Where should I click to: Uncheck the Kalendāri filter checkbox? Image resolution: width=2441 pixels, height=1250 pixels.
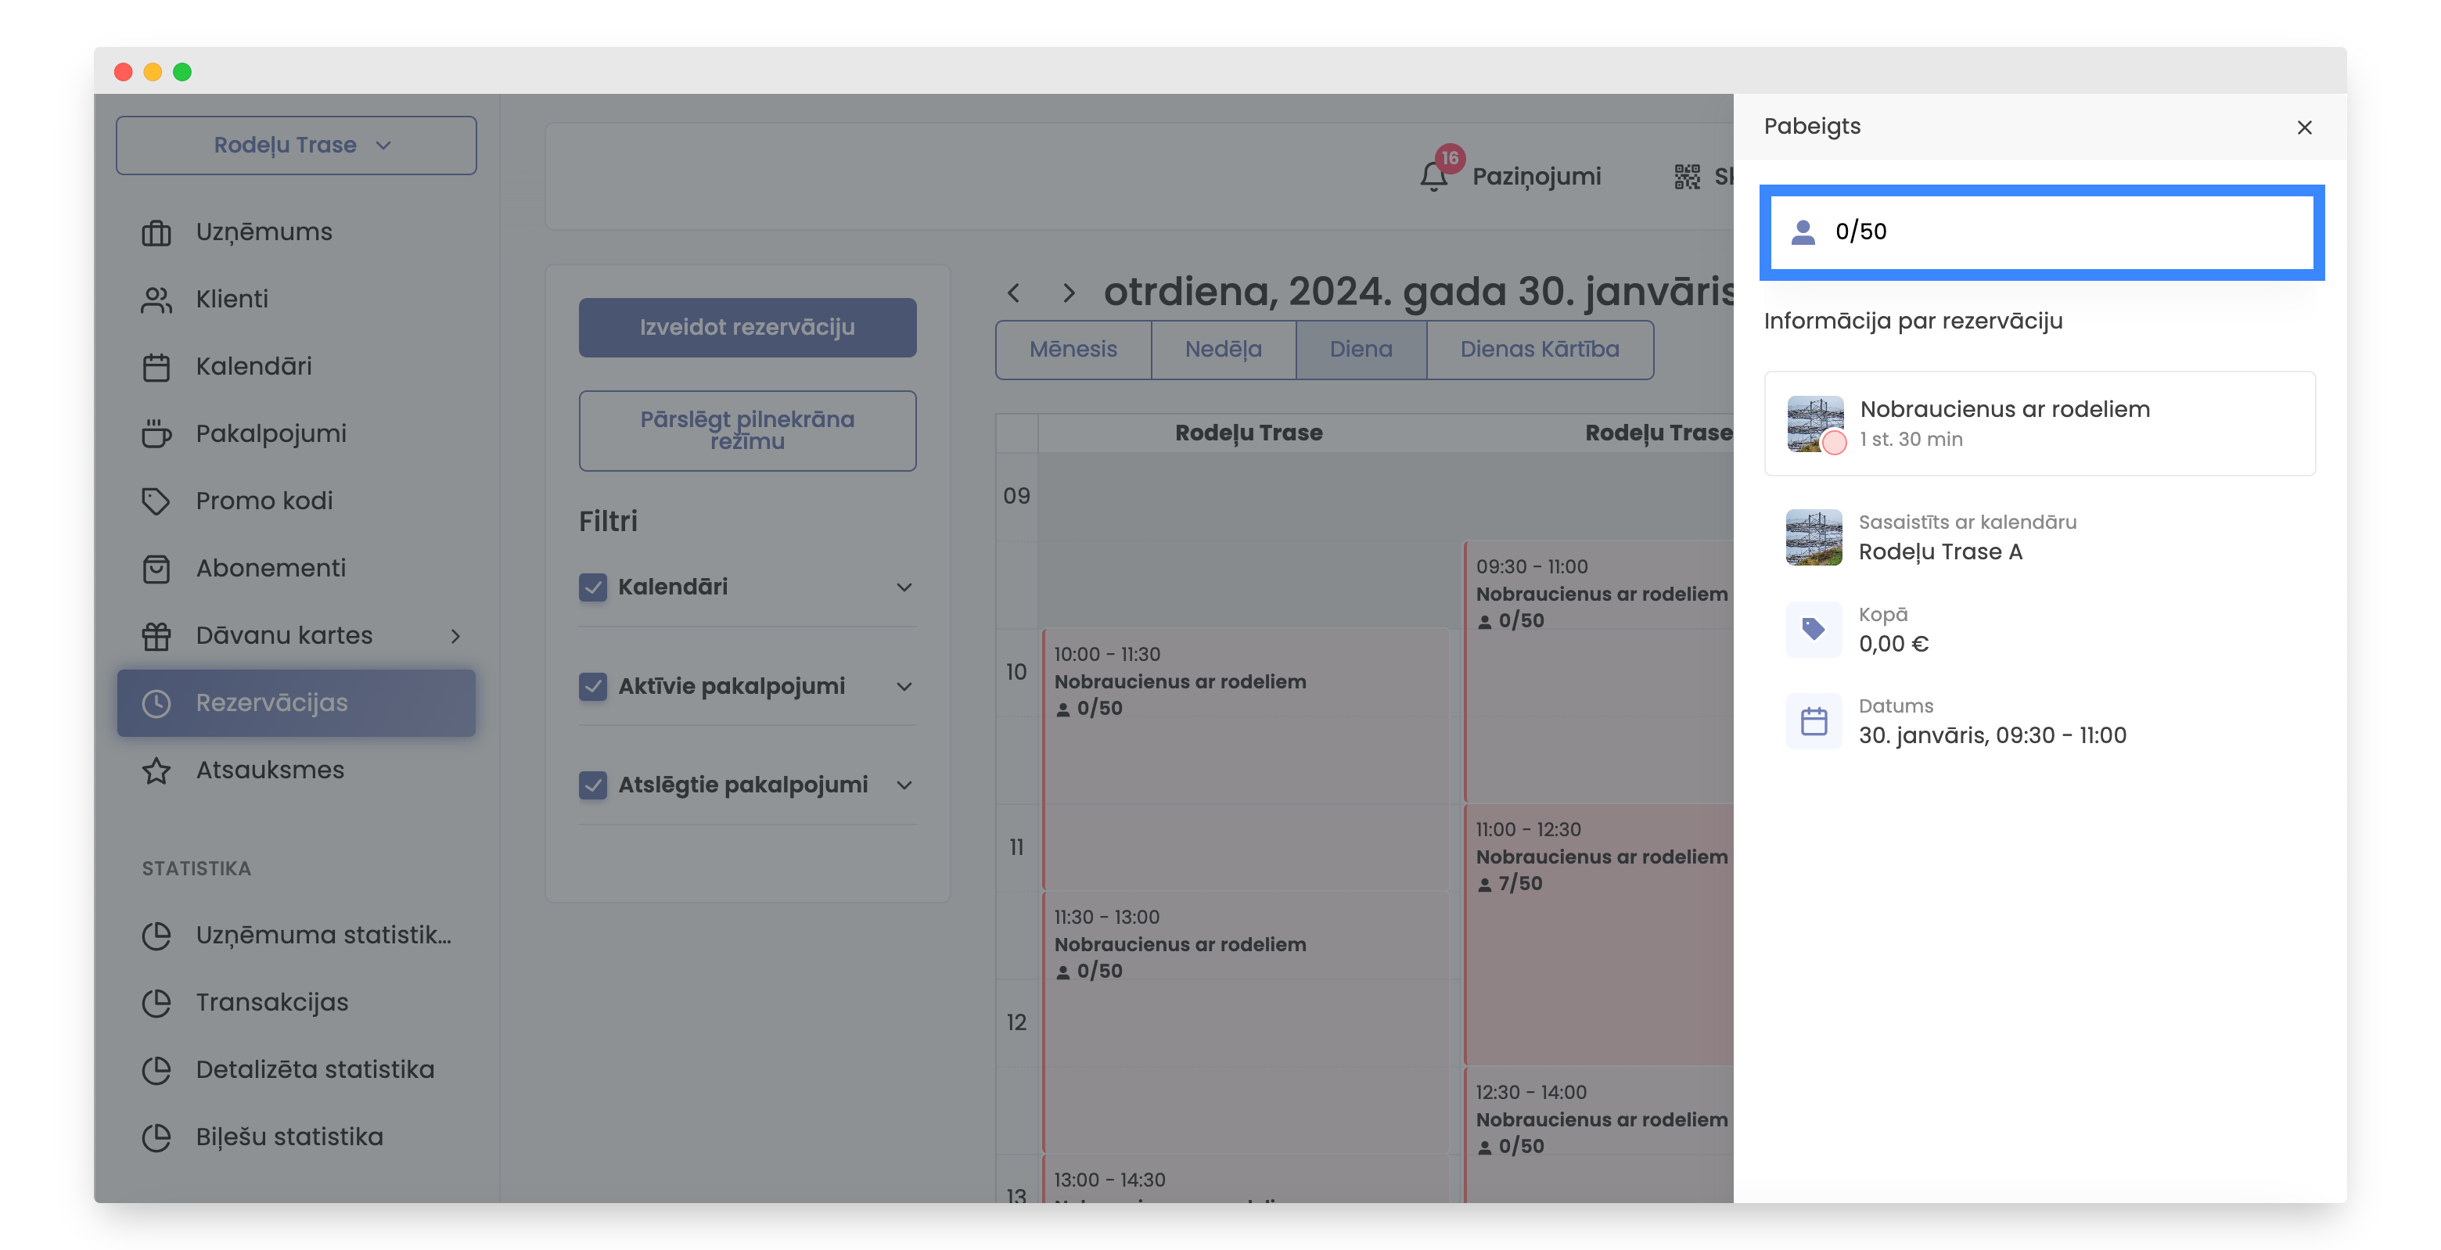click(592, 587)
